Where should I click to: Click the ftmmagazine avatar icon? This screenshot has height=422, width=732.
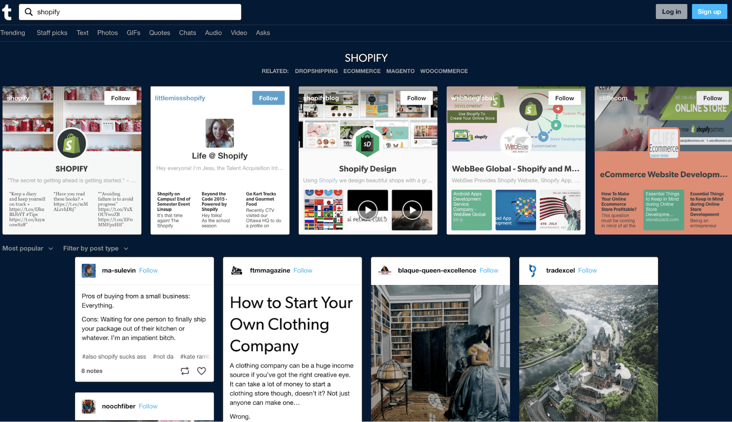click(x=237, y=271)
